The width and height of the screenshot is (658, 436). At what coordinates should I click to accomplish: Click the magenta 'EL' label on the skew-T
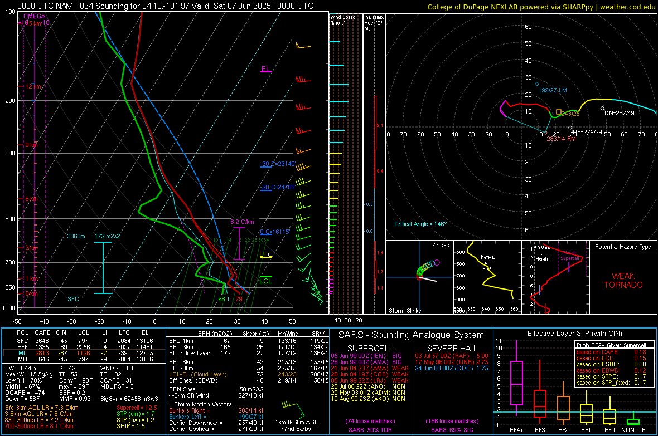(x=265, y=69)
